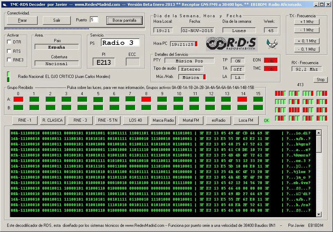The width and height of the screenshot is (333, 232).
Task: Tune to RNE - 3 preset
Action: (80, 120)
